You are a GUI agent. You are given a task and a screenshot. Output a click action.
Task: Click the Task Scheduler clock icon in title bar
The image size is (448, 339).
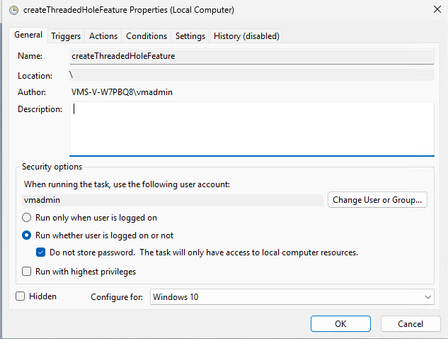point(13,11)
